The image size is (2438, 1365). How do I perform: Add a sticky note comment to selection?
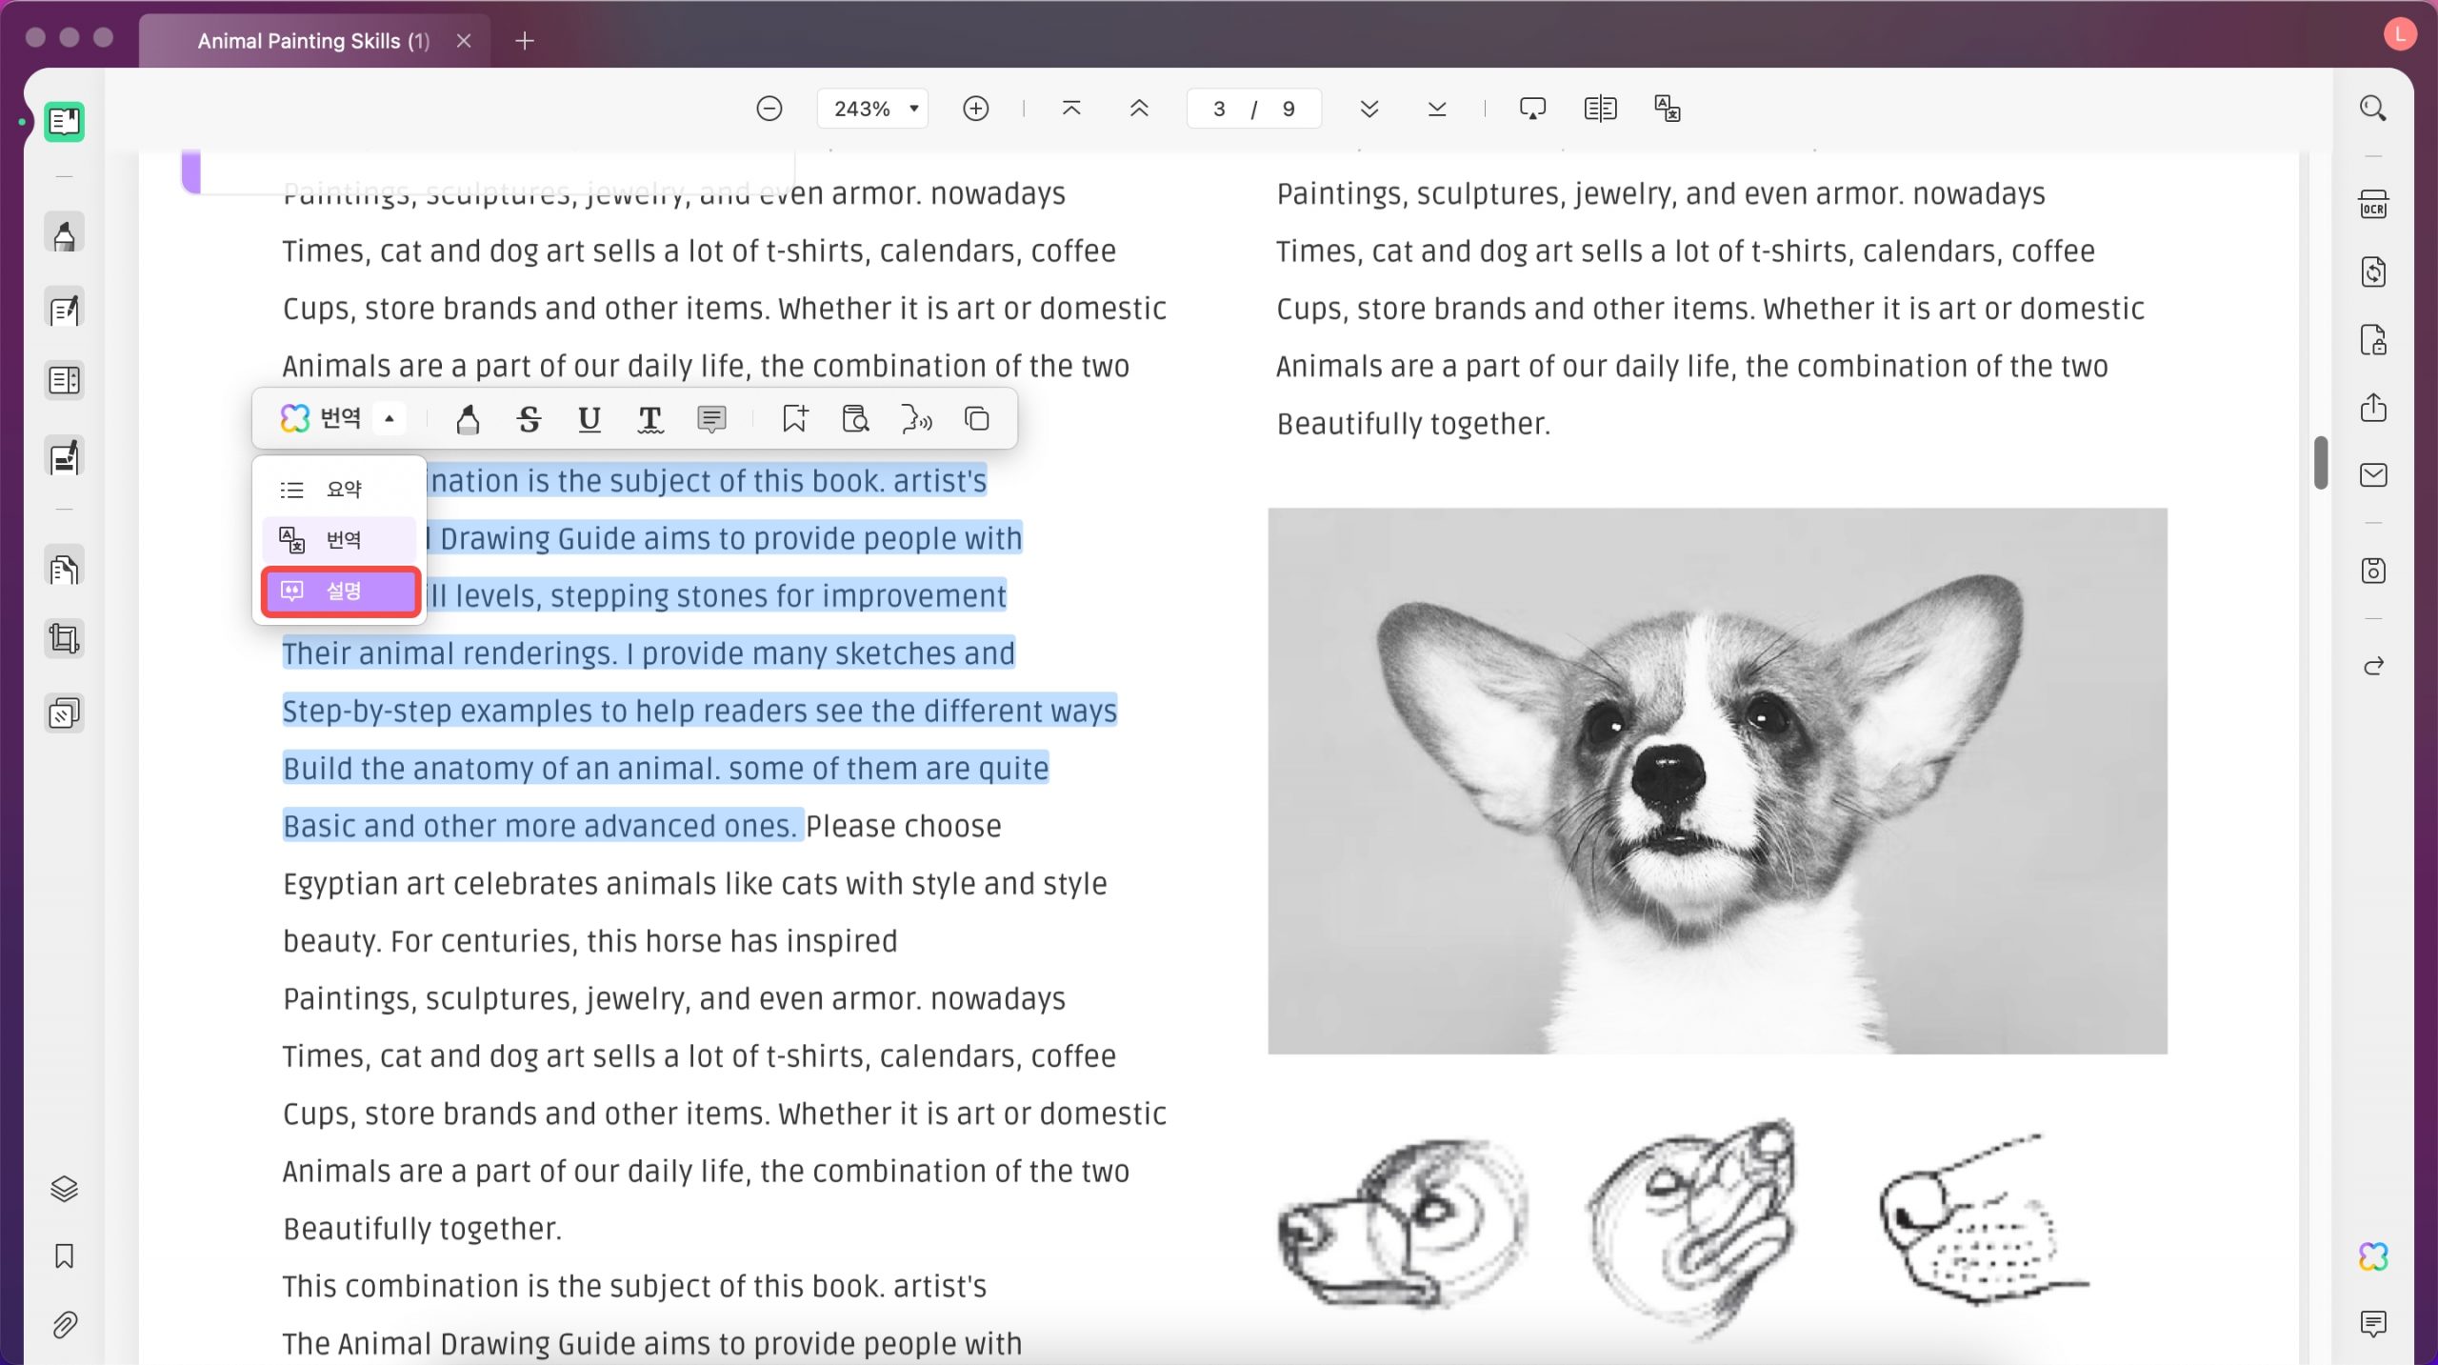[x=711, y=419]
